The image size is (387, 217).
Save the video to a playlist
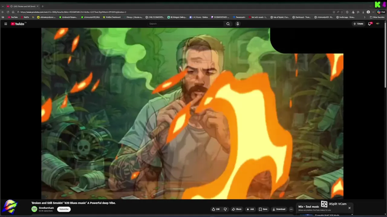coord(263,209)
